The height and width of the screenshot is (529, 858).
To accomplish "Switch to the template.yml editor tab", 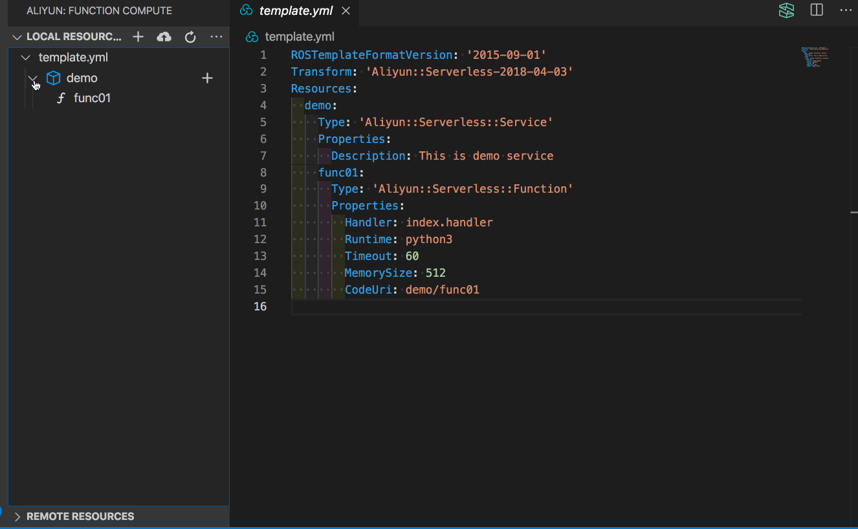I will click(296, 11).
